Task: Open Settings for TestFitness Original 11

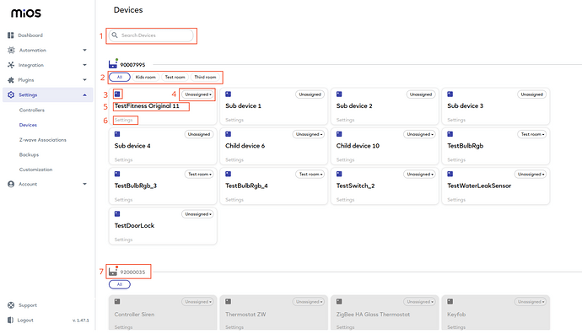Action: point(124,120)
